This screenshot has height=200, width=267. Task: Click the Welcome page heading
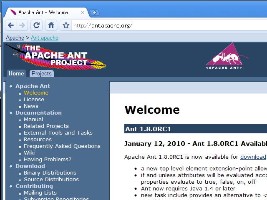click(x=152, y=110)
